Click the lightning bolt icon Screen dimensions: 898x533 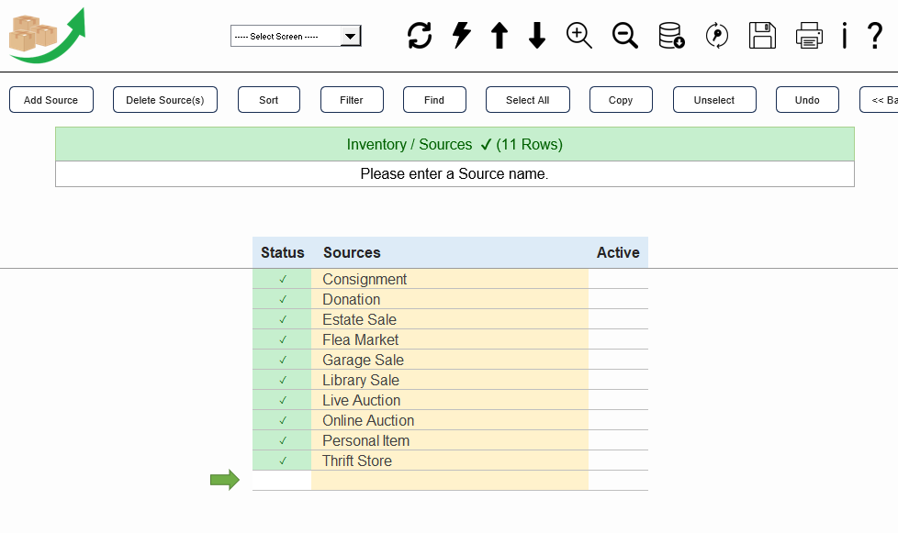(462, 36)
